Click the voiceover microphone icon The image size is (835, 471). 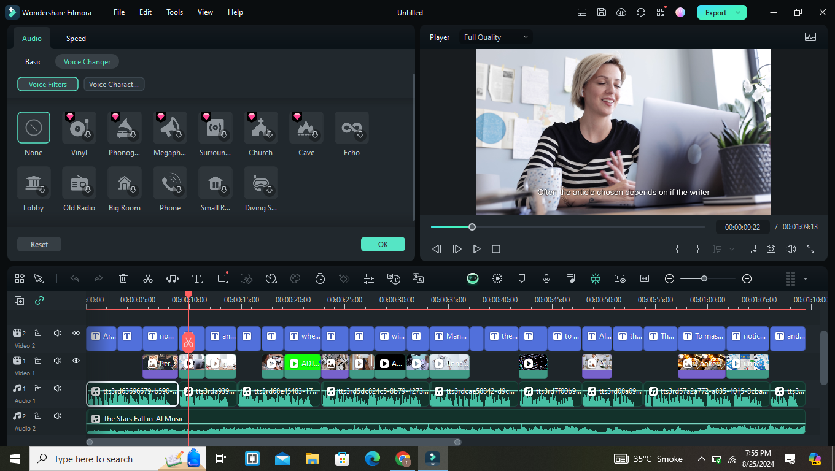pos(546,278)
